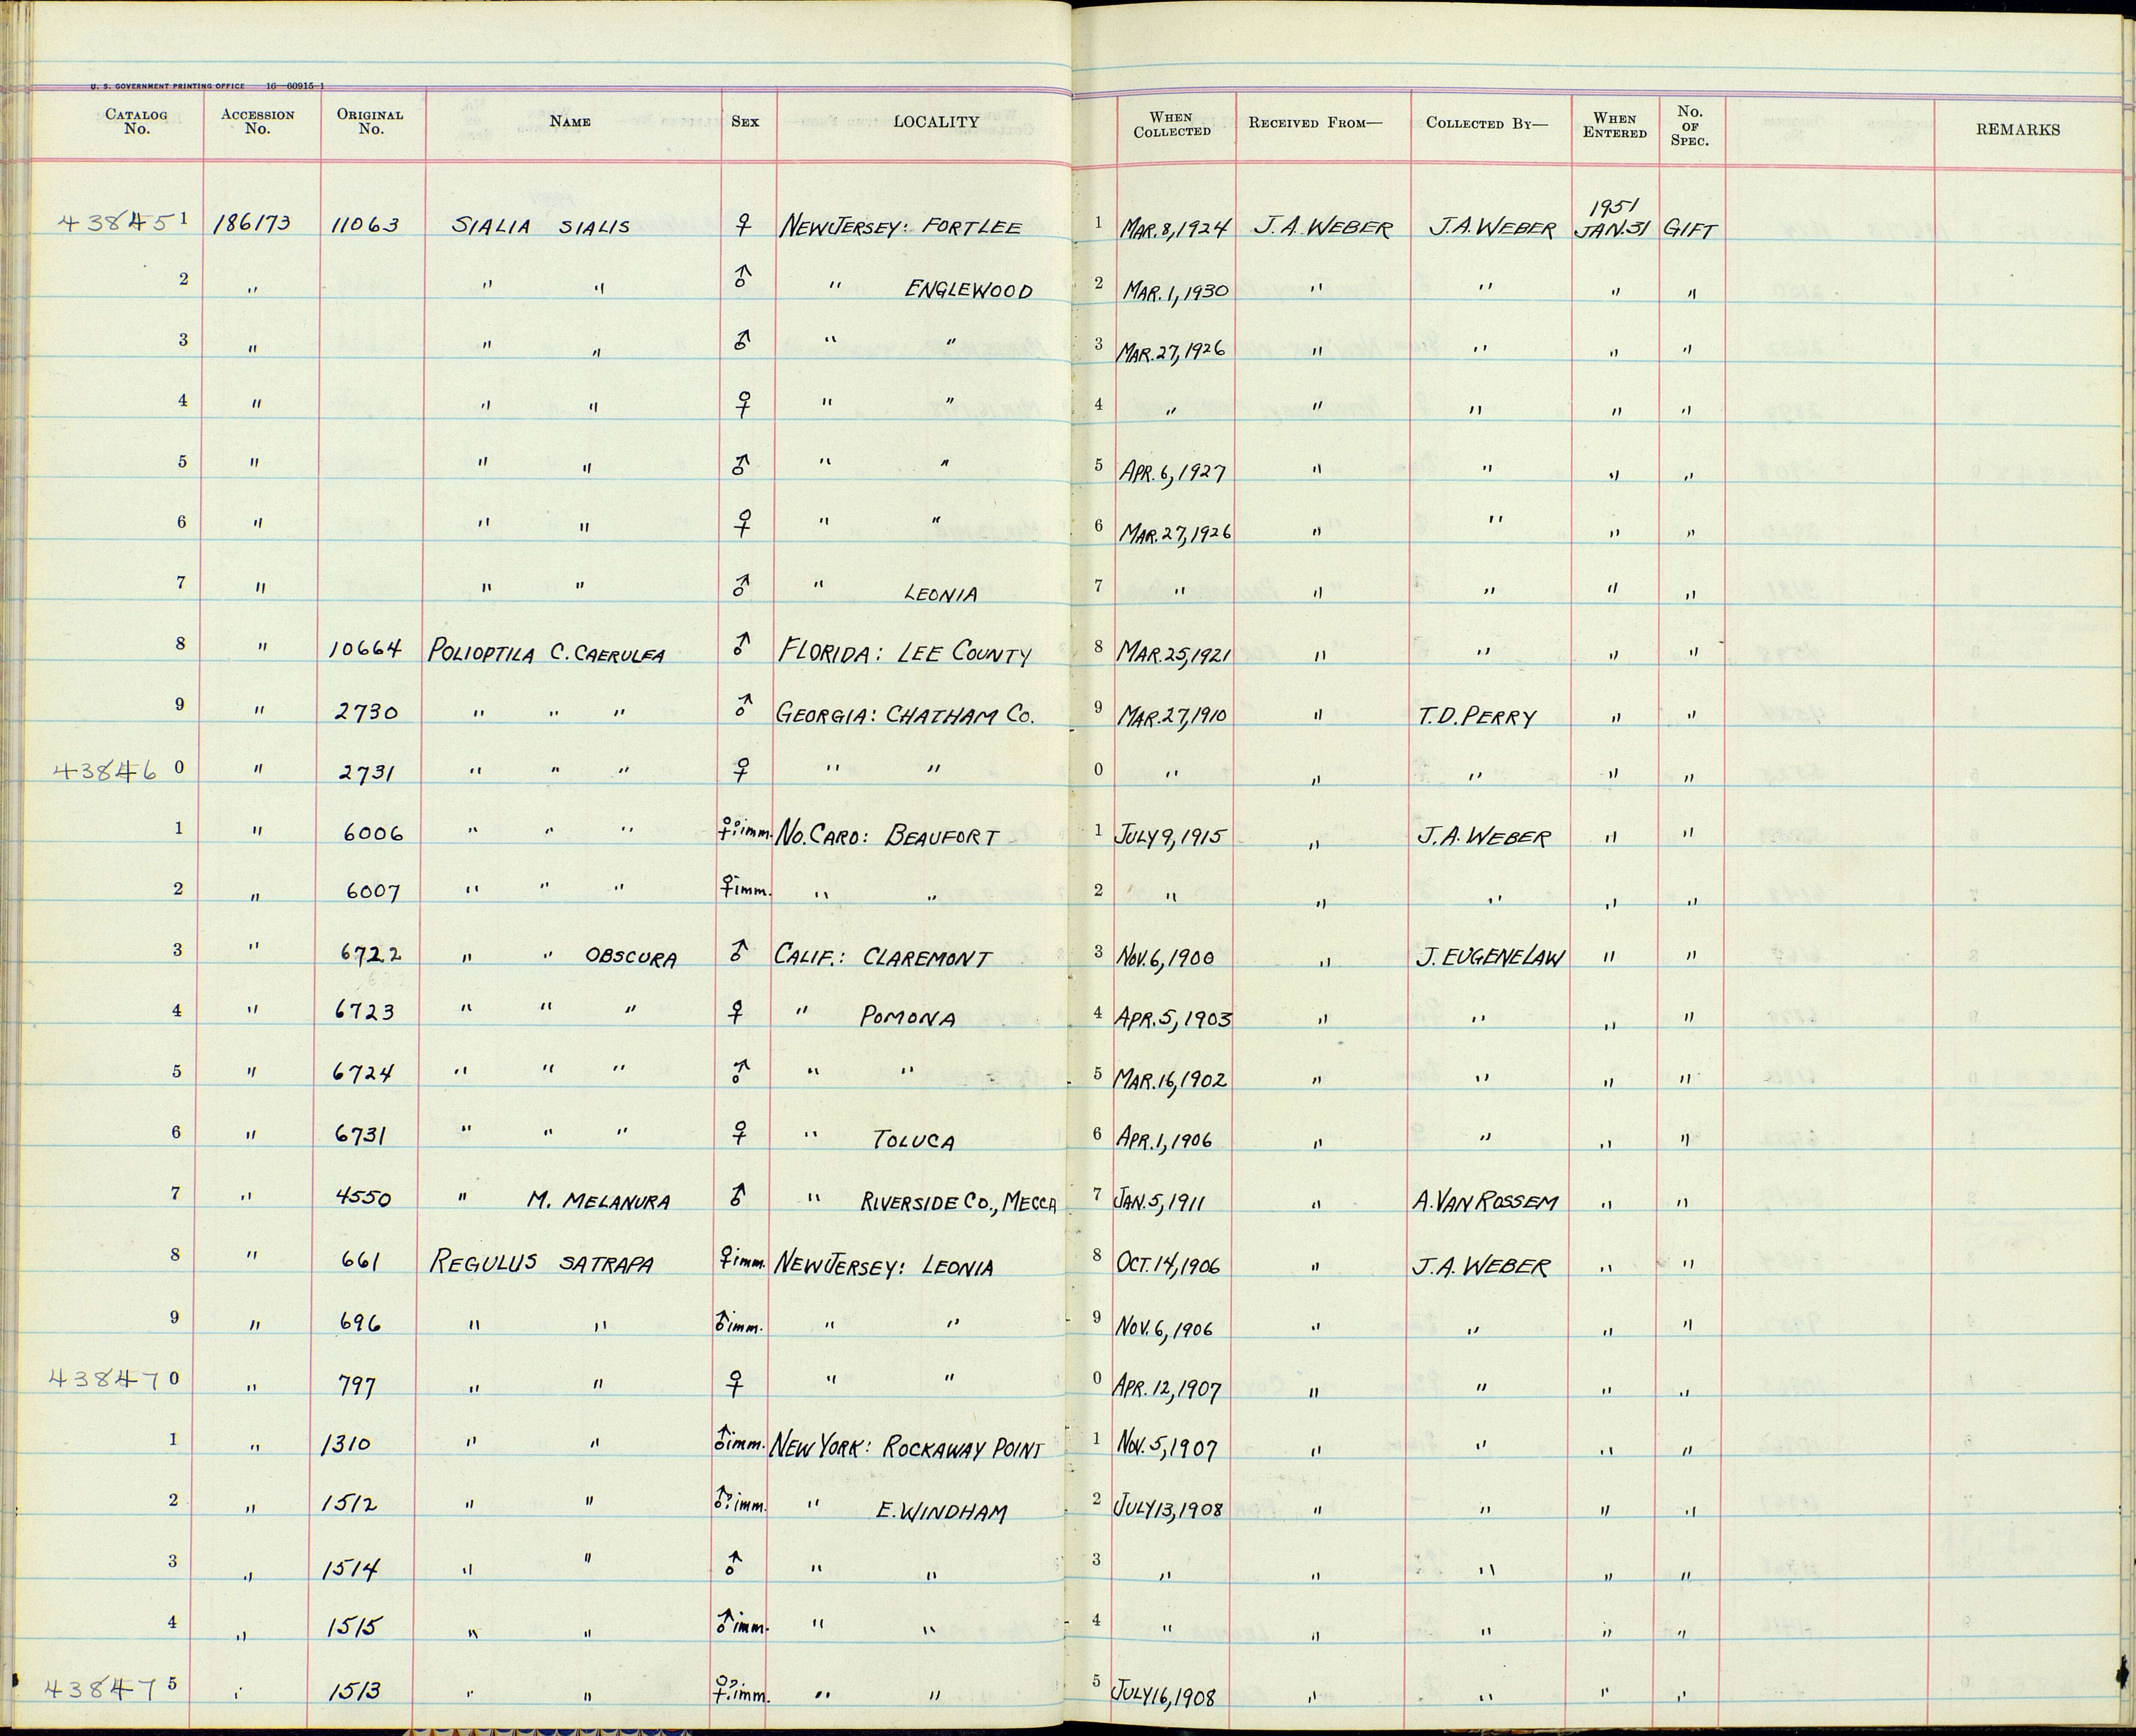2136x1736 pixels.
Task: Click the 'Remarks' column header
Action: 2018,130
